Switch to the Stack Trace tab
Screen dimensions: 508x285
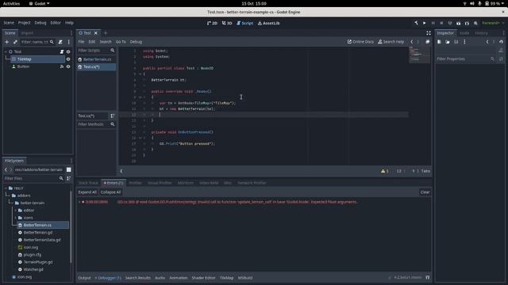pos(88,183)
